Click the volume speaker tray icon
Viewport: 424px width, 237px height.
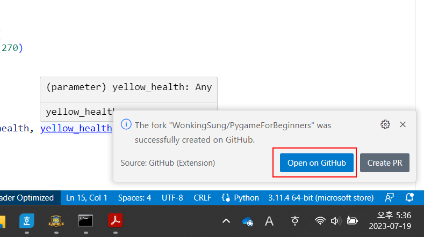(335, 221)
